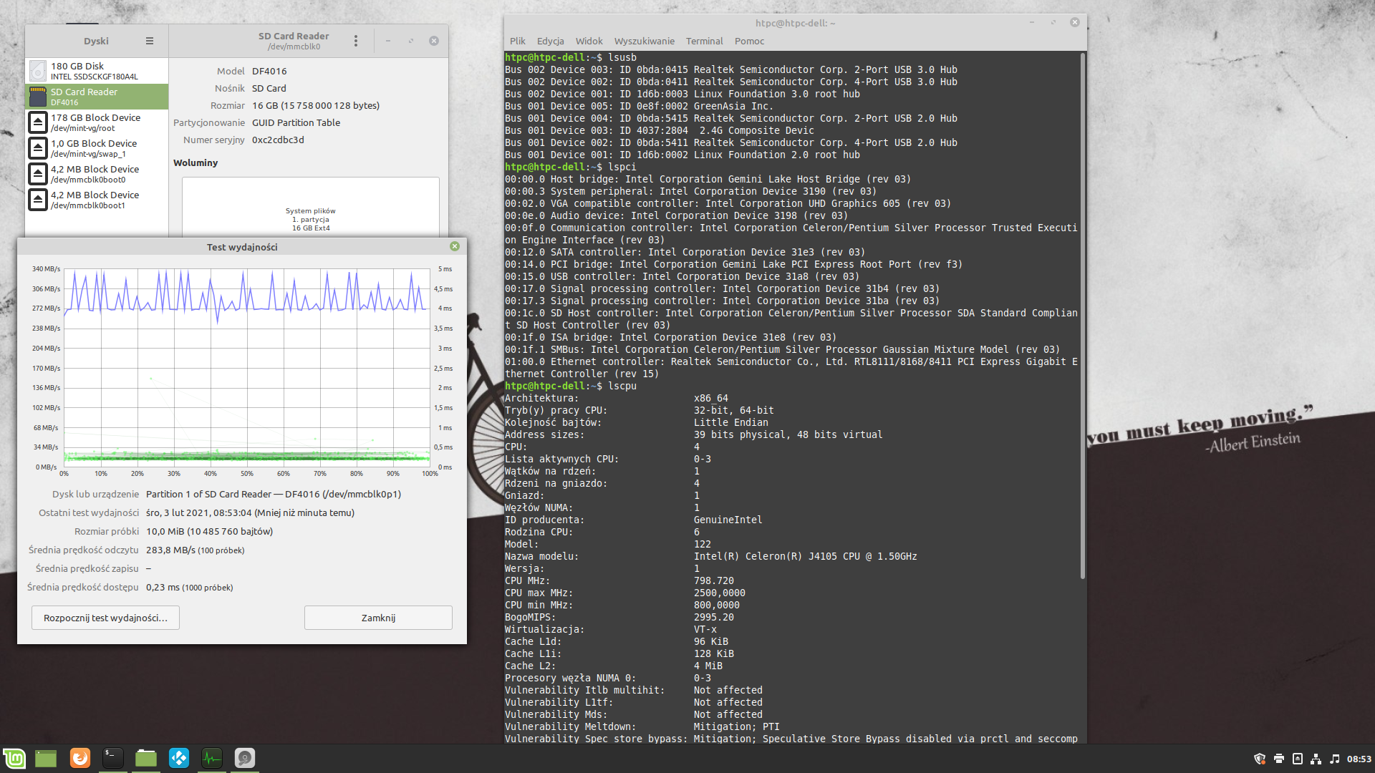Image resolution: width=1375 pixels, height=773 pixels.
Task: Click the GUID Partition Table value
Action: pos(296,122)
